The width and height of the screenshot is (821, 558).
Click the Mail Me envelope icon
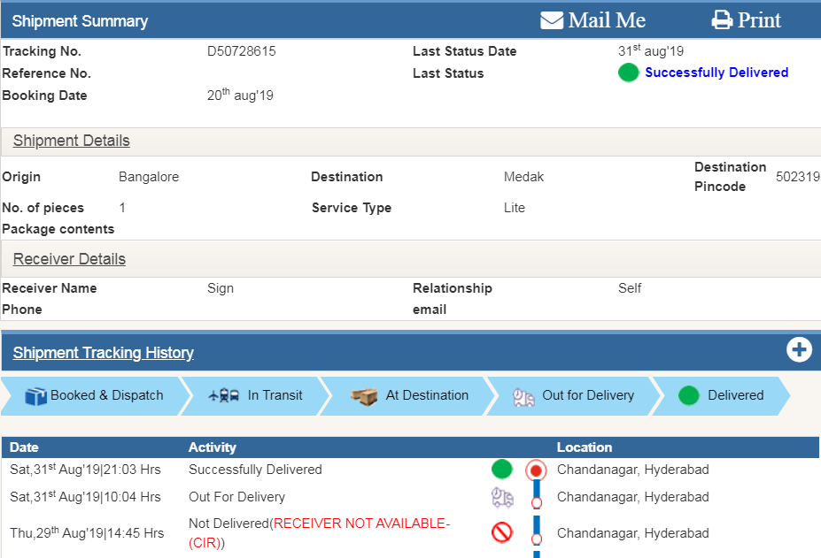point(552,20)
